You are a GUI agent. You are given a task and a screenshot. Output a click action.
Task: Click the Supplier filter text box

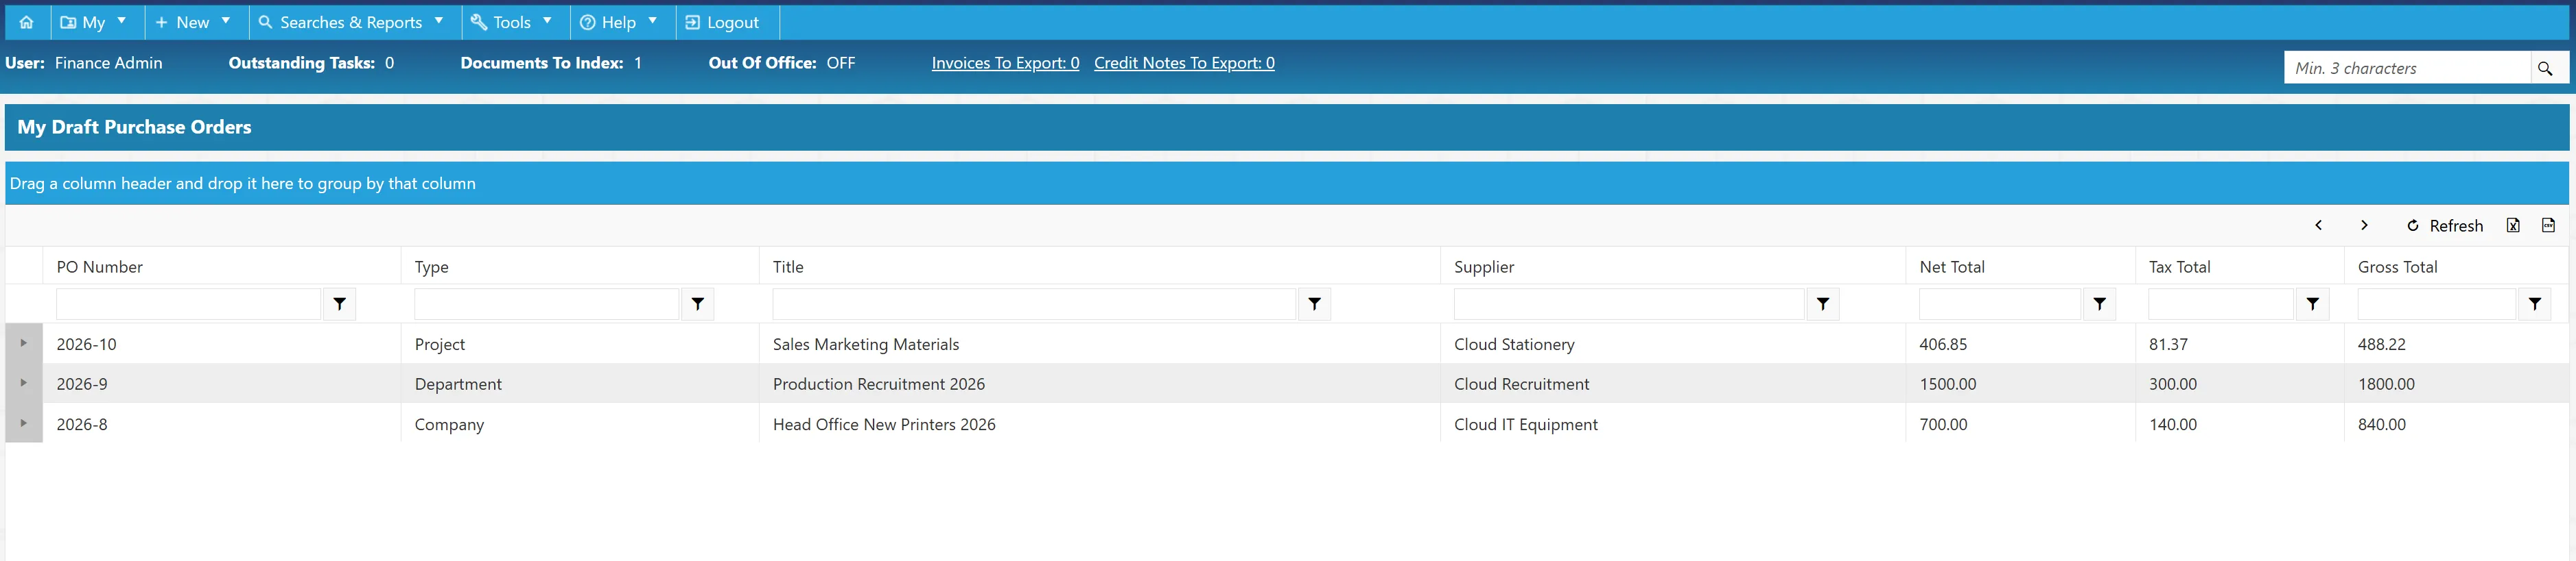[x=1629, y=303]
